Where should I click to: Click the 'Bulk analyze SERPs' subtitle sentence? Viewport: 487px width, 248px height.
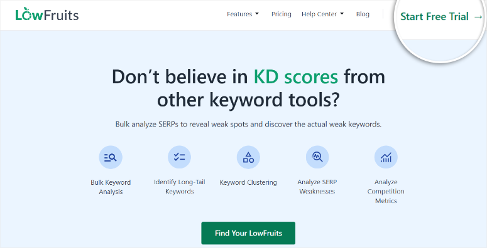coord(248,125)
